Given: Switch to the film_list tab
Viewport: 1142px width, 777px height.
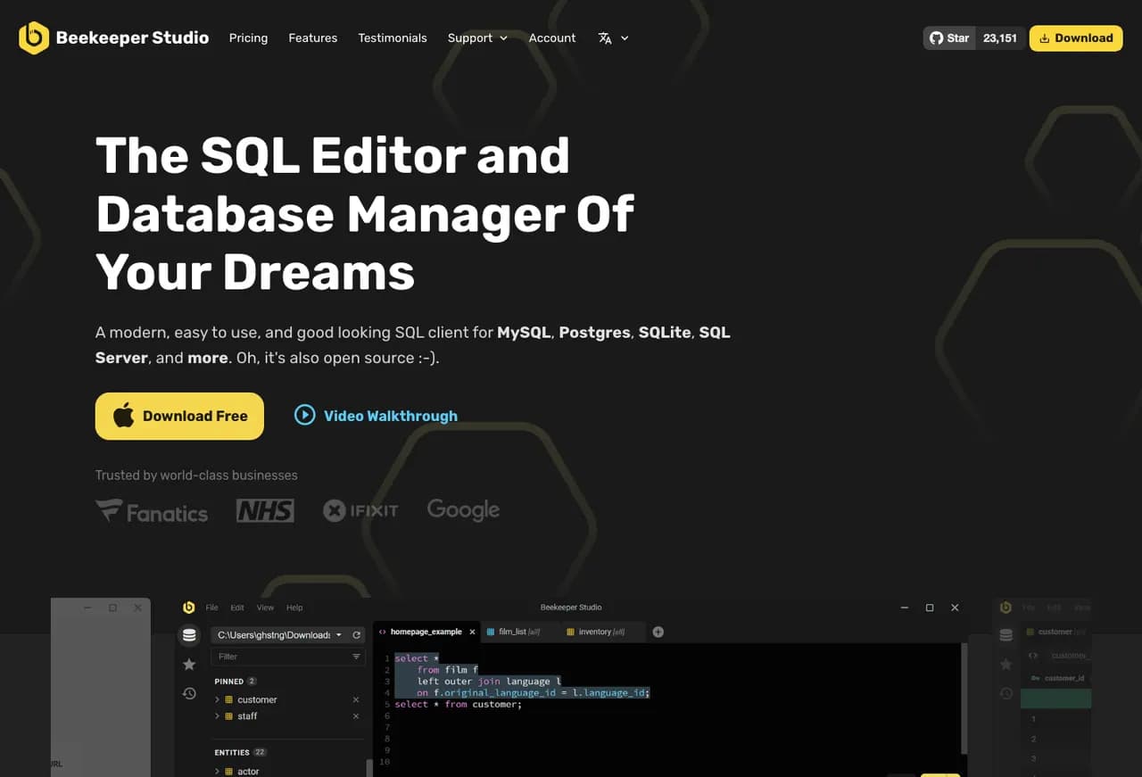Looking at the screenshot, I should pyautogui.click(x=519, y=632).
